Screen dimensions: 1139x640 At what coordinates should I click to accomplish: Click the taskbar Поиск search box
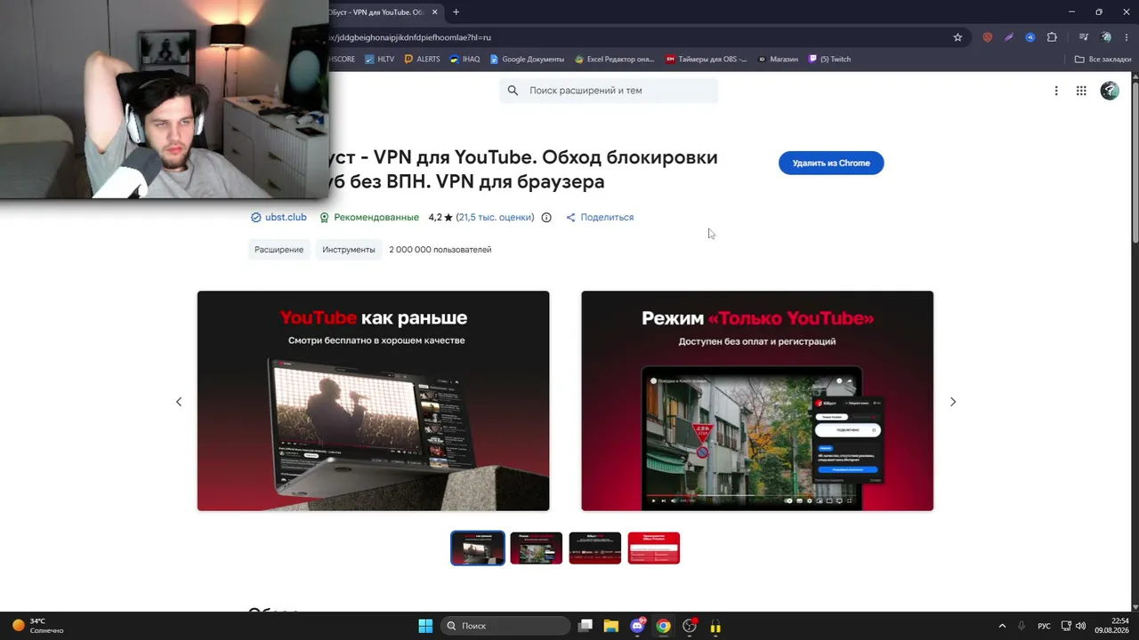point(506,626)
